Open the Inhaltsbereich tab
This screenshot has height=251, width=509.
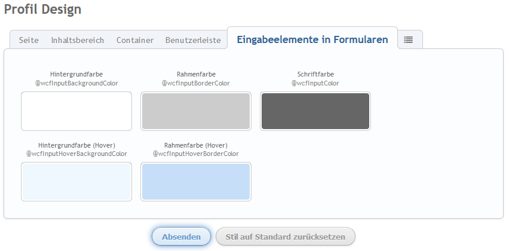(x=78, y=40)
